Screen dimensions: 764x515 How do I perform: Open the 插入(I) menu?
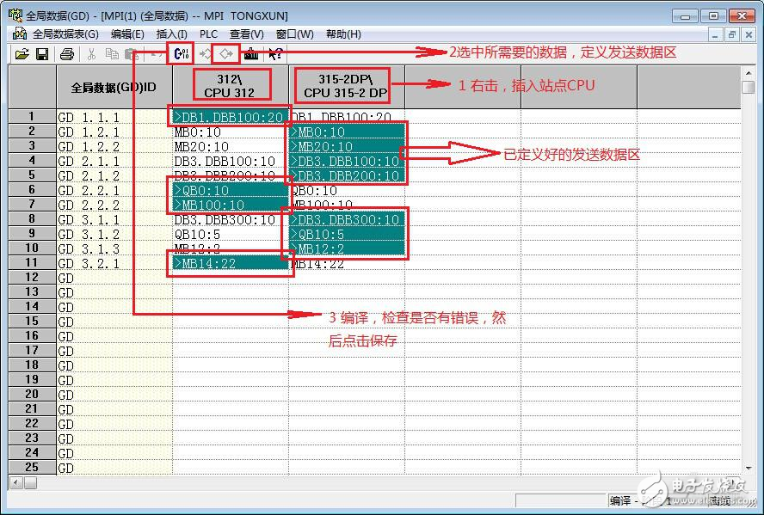(171, 34)
